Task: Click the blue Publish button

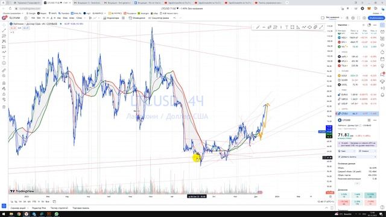Action: coord(376,18)
